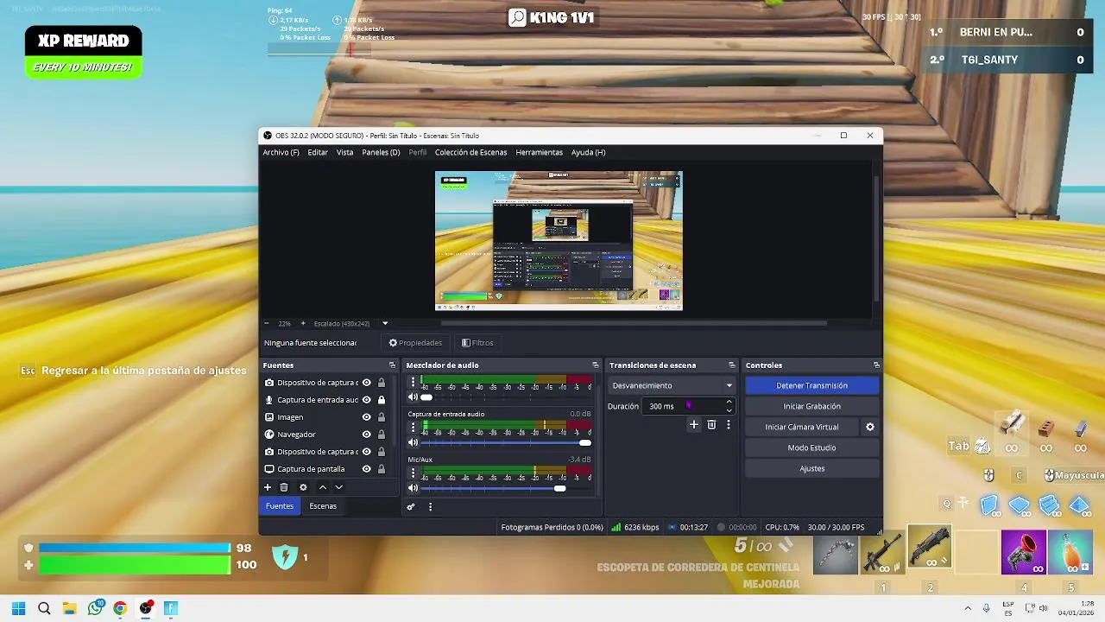Zoom in preview with the plus icon
Screen dimensions: 1105x622
pyautogui.click(x=302, y=323)
